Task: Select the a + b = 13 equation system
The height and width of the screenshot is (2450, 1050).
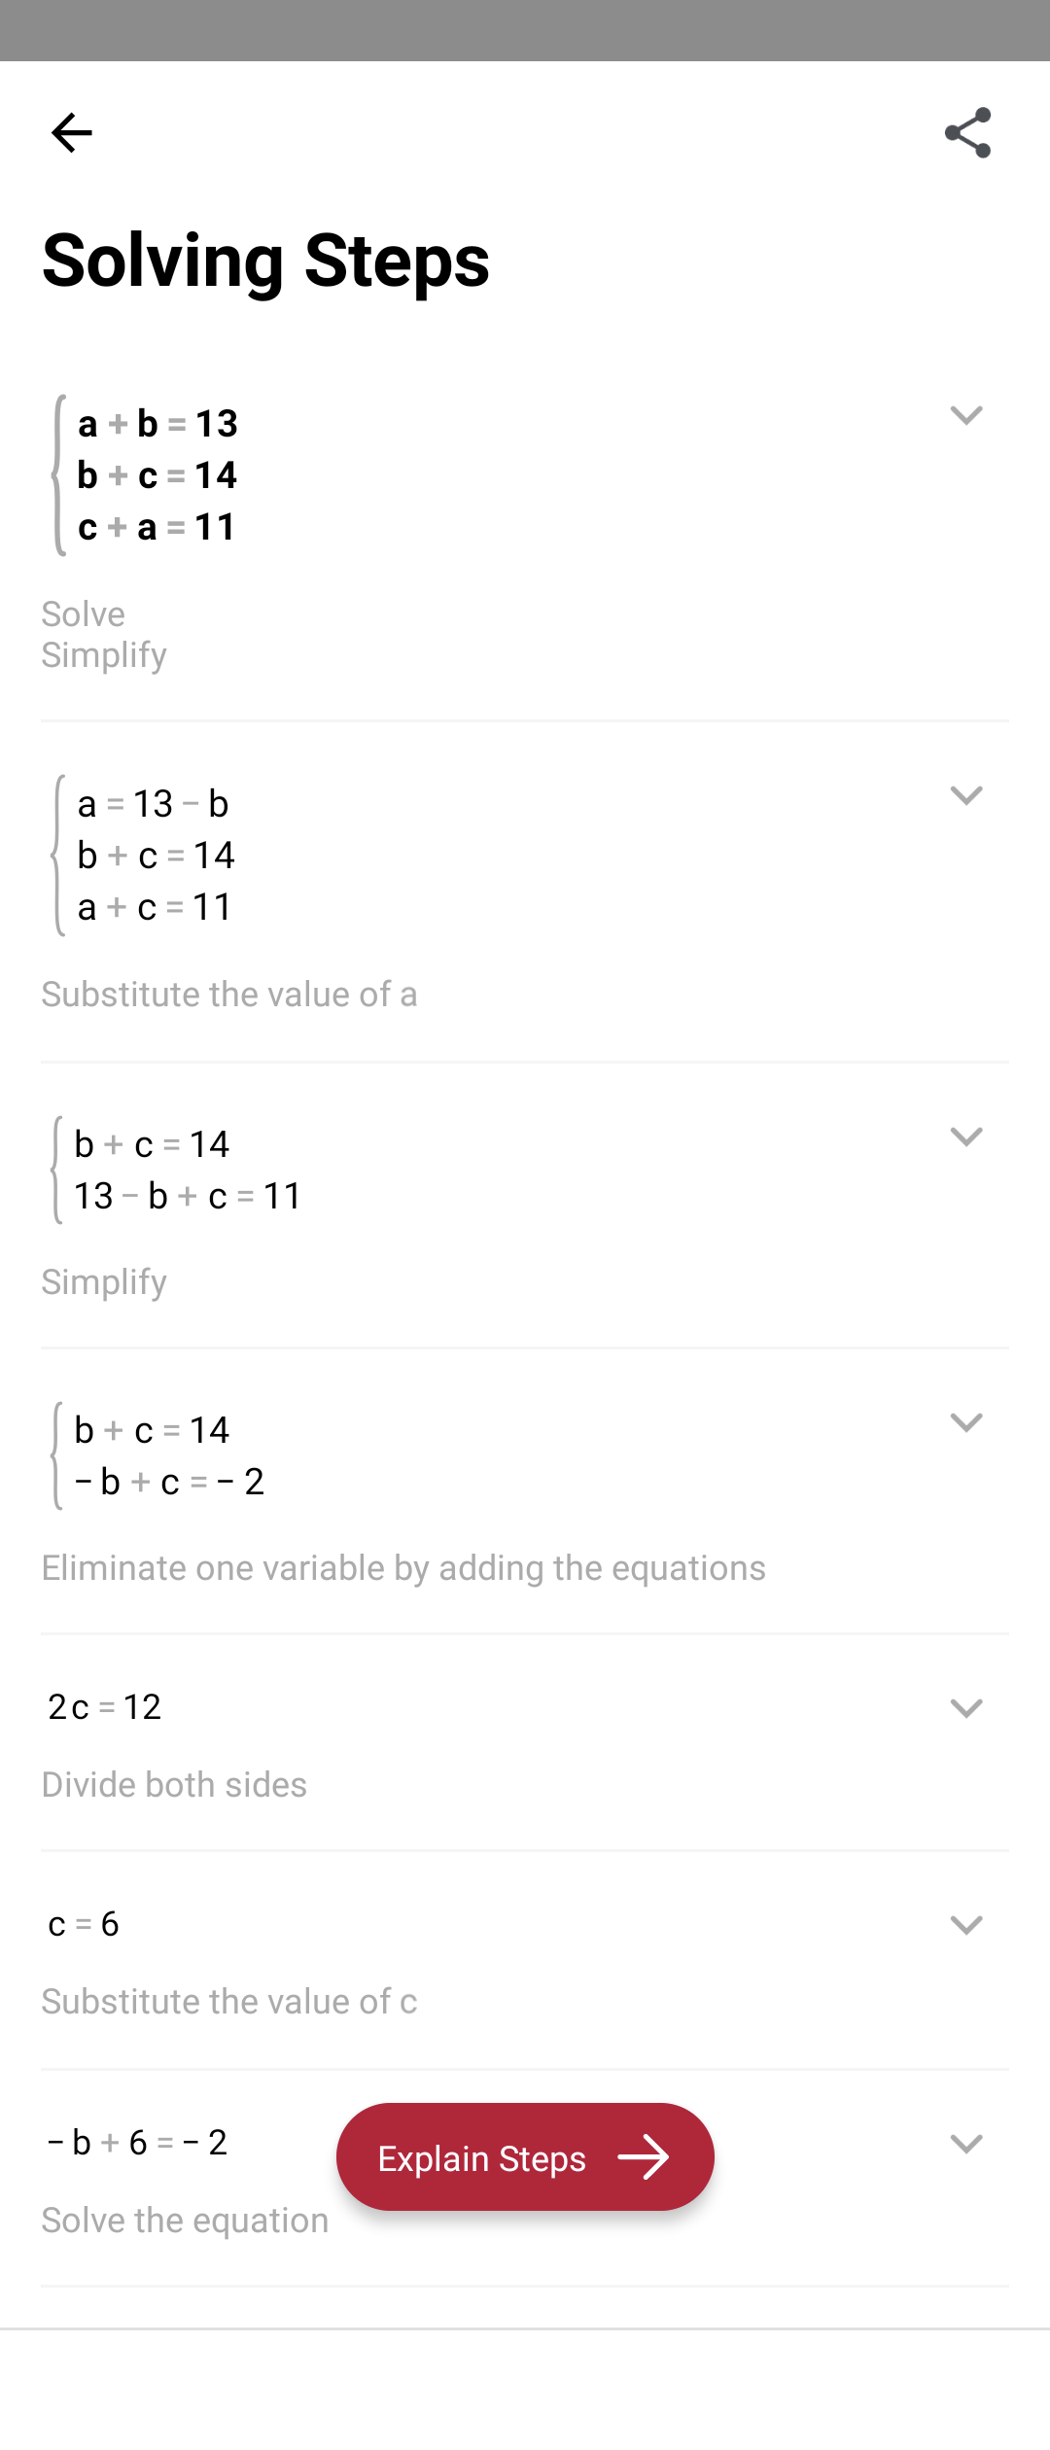Action: click(x=146, y=475)
